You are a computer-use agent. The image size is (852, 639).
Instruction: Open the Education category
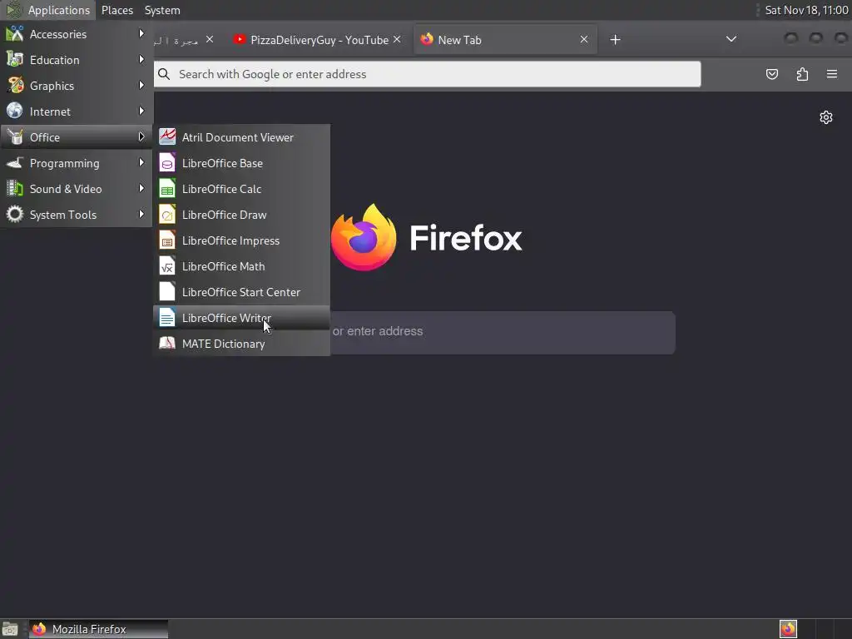(x=76, y=60)
